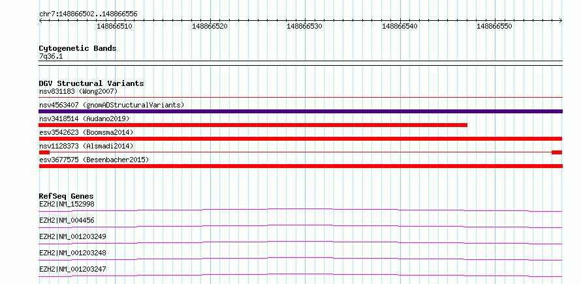Select transcript label EZH2|NM_152998
Image resolution: width=581 pixels, height=284 pixels.
click(67, 204)
